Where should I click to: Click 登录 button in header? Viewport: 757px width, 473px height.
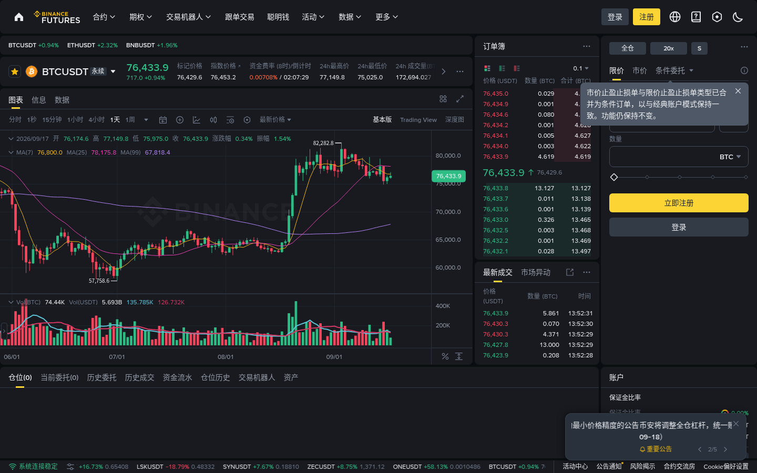(x=615, y=17)
